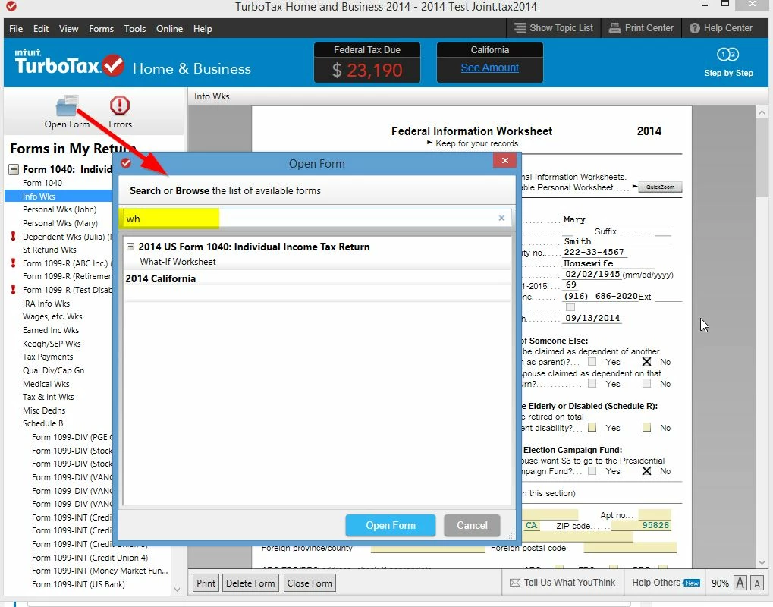Viewport: 773px width, 607px height.
Task: Open the Errors panel icon
Action: (120, 105)
